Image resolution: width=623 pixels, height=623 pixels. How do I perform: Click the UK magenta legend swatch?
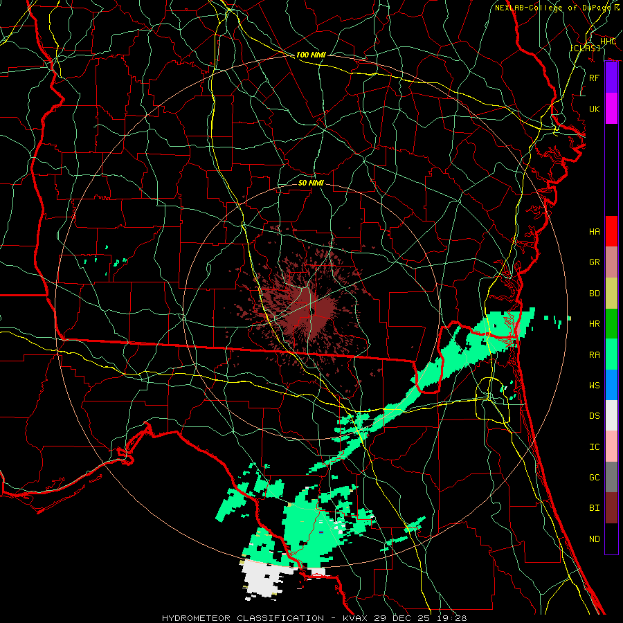click(611, 109)
